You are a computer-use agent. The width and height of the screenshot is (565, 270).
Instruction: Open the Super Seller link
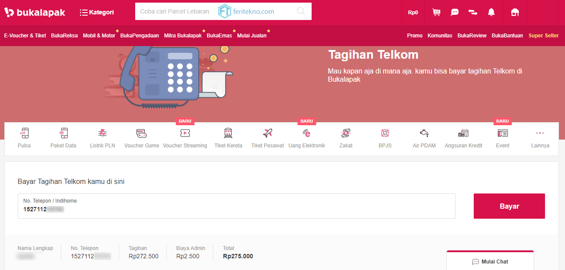pos(544,36)
